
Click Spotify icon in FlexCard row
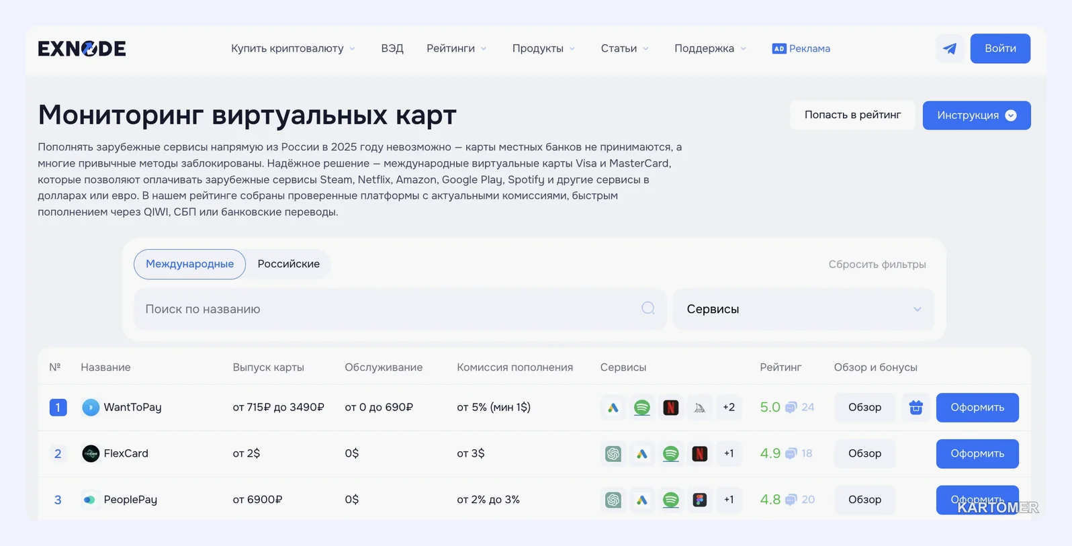point(671,453)
